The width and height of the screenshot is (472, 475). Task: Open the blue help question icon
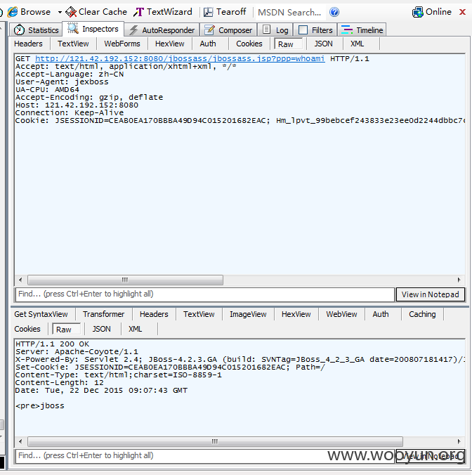pos(334,12)
